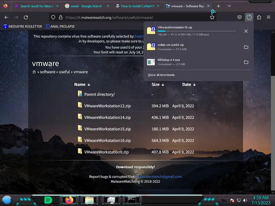Click the taskbar clock showing 4:59 AM
This screenshot has width=275, height=206.
pos(260,200)
